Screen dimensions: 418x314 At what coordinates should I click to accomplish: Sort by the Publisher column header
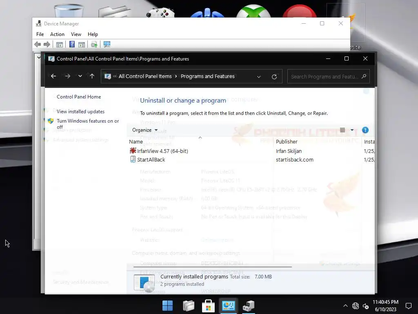coord(287,142)
